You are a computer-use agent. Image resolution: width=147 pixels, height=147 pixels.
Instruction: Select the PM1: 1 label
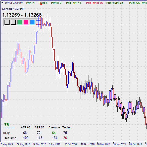30,3
